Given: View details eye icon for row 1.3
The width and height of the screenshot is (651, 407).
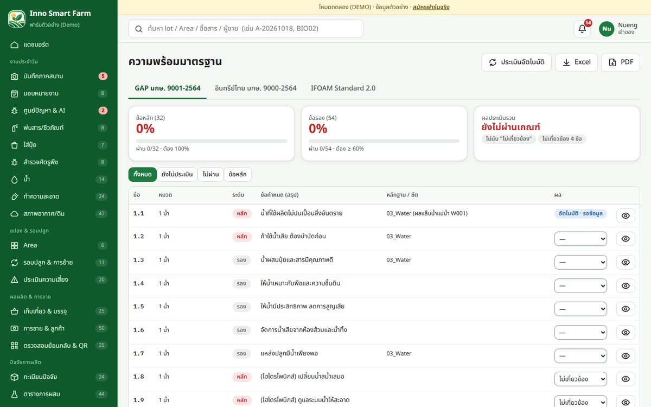Looking at the screenshot, I should point(626,263).
